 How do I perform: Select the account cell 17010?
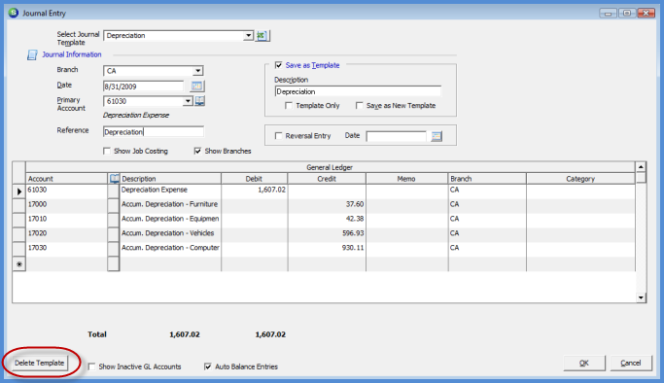click(x=67, y=220)
